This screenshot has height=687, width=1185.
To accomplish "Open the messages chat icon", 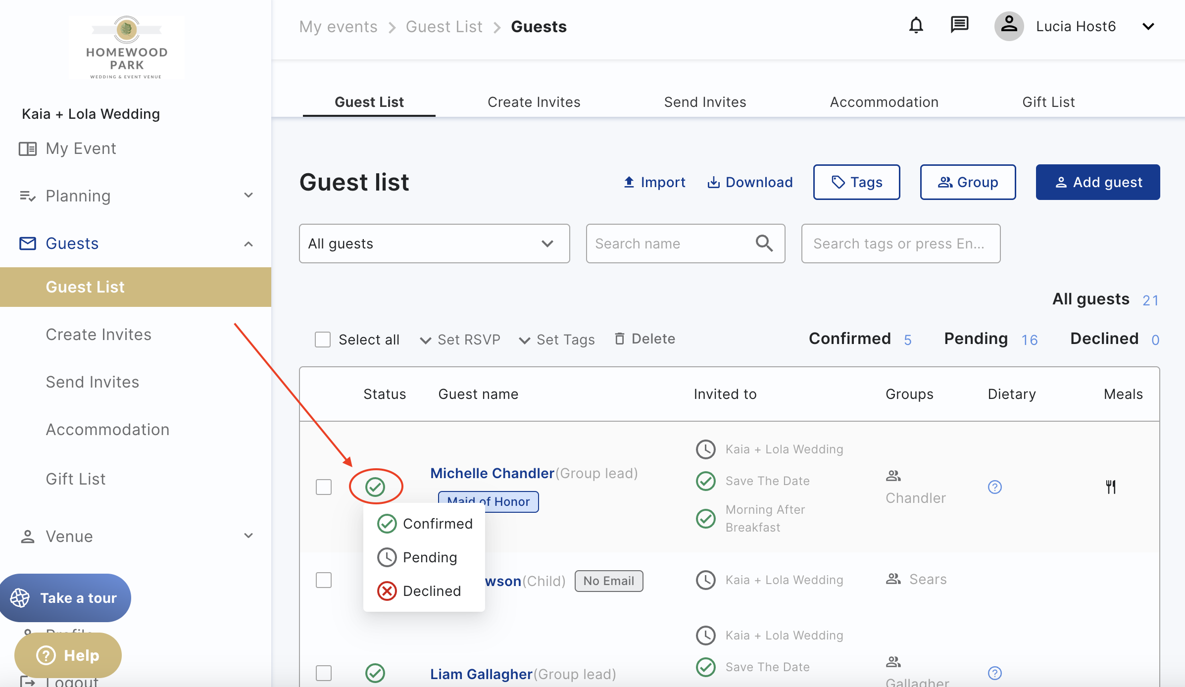I will click(x=959, y=24).
